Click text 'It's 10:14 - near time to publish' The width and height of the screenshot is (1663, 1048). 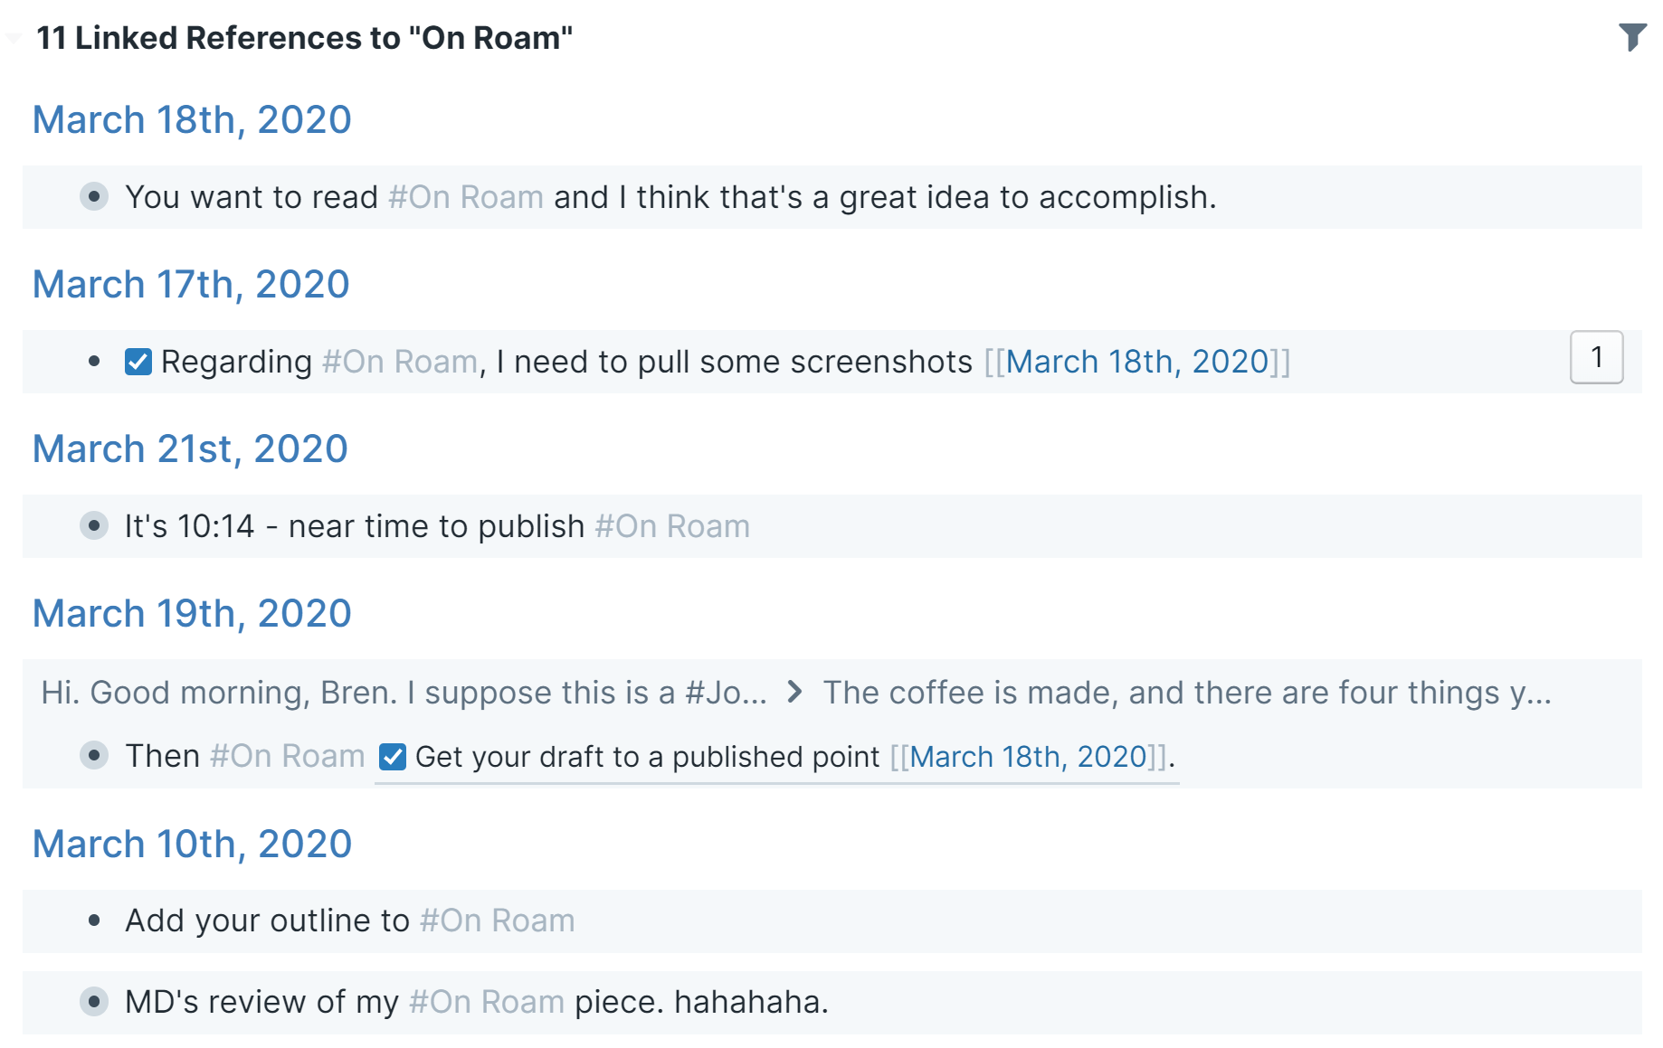coord(355,526)
